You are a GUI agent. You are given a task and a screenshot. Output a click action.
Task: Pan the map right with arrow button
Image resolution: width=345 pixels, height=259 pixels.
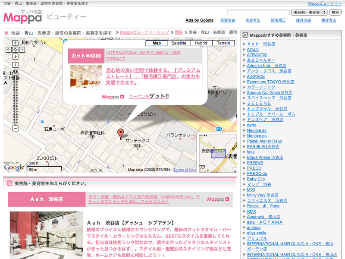(x=22, y=50)
